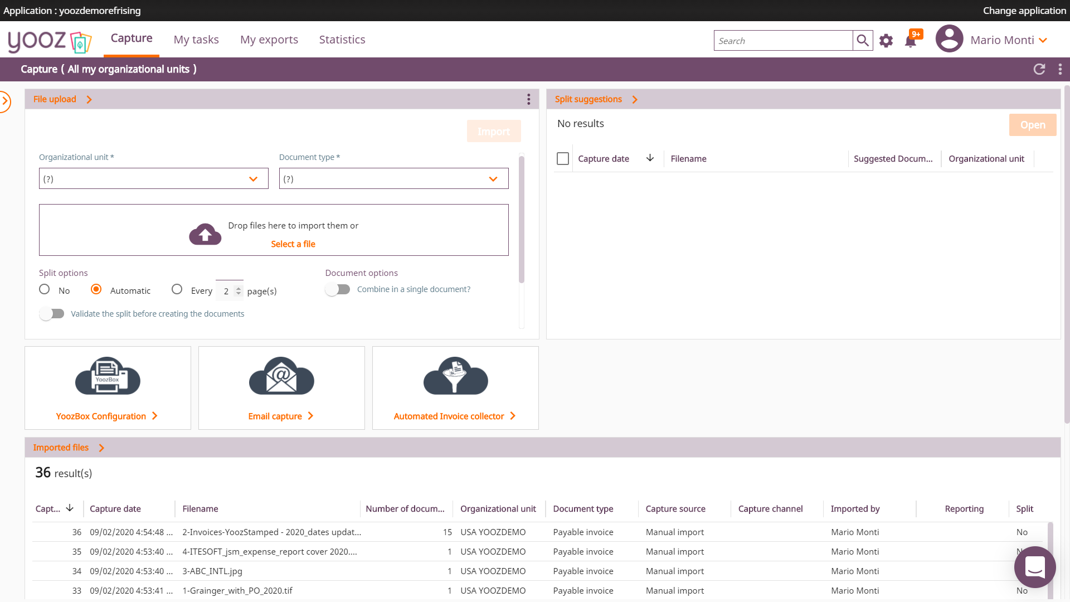Open the File upload three-dot menu
Screen dimensions: 1070x602
(528, 99)
